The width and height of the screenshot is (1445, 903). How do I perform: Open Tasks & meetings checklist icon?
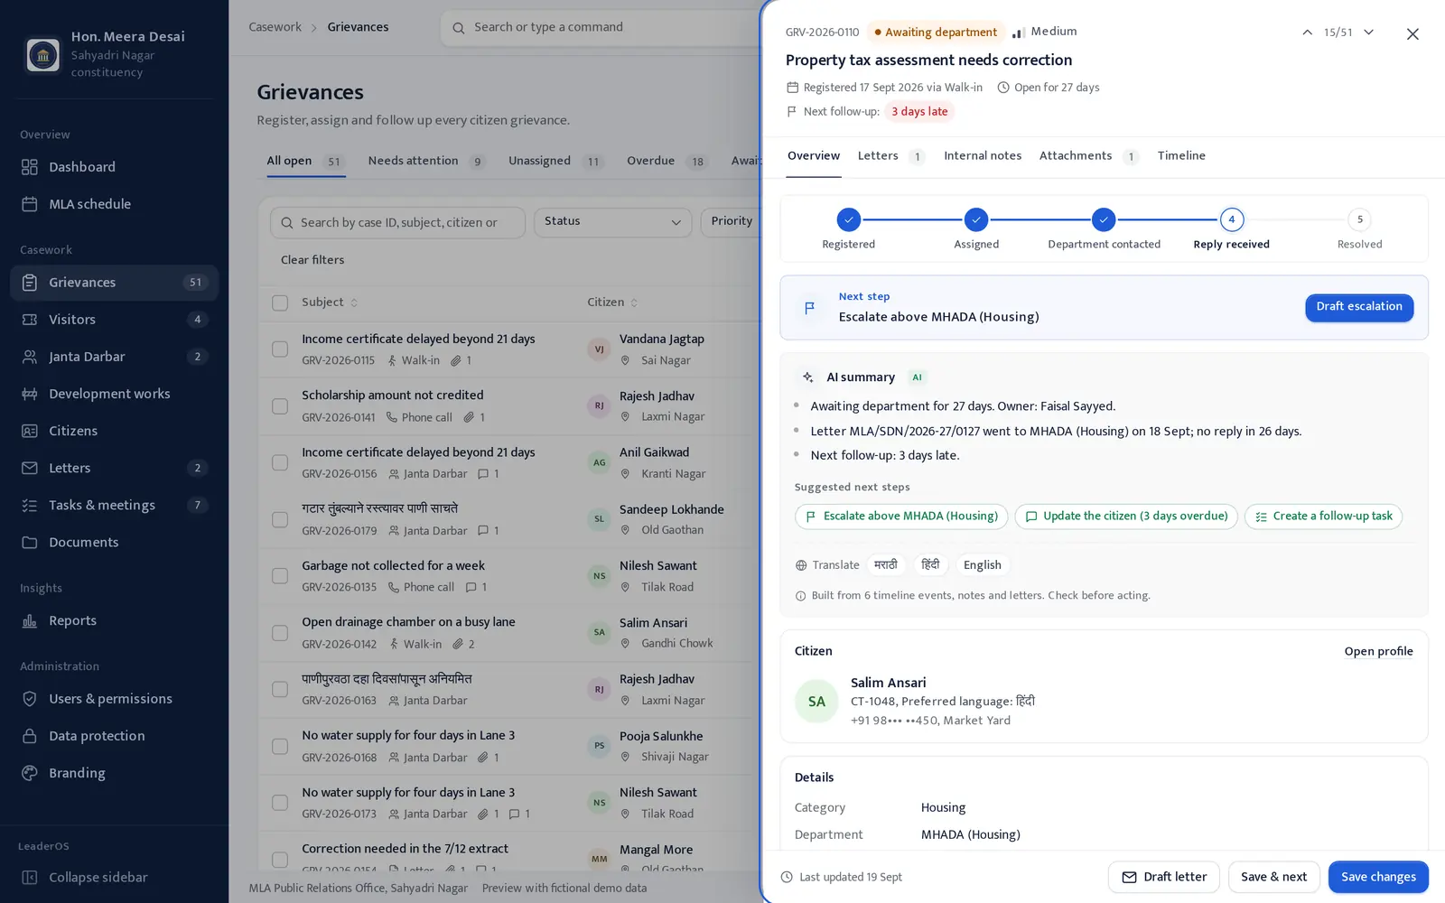tap(30, 506)
